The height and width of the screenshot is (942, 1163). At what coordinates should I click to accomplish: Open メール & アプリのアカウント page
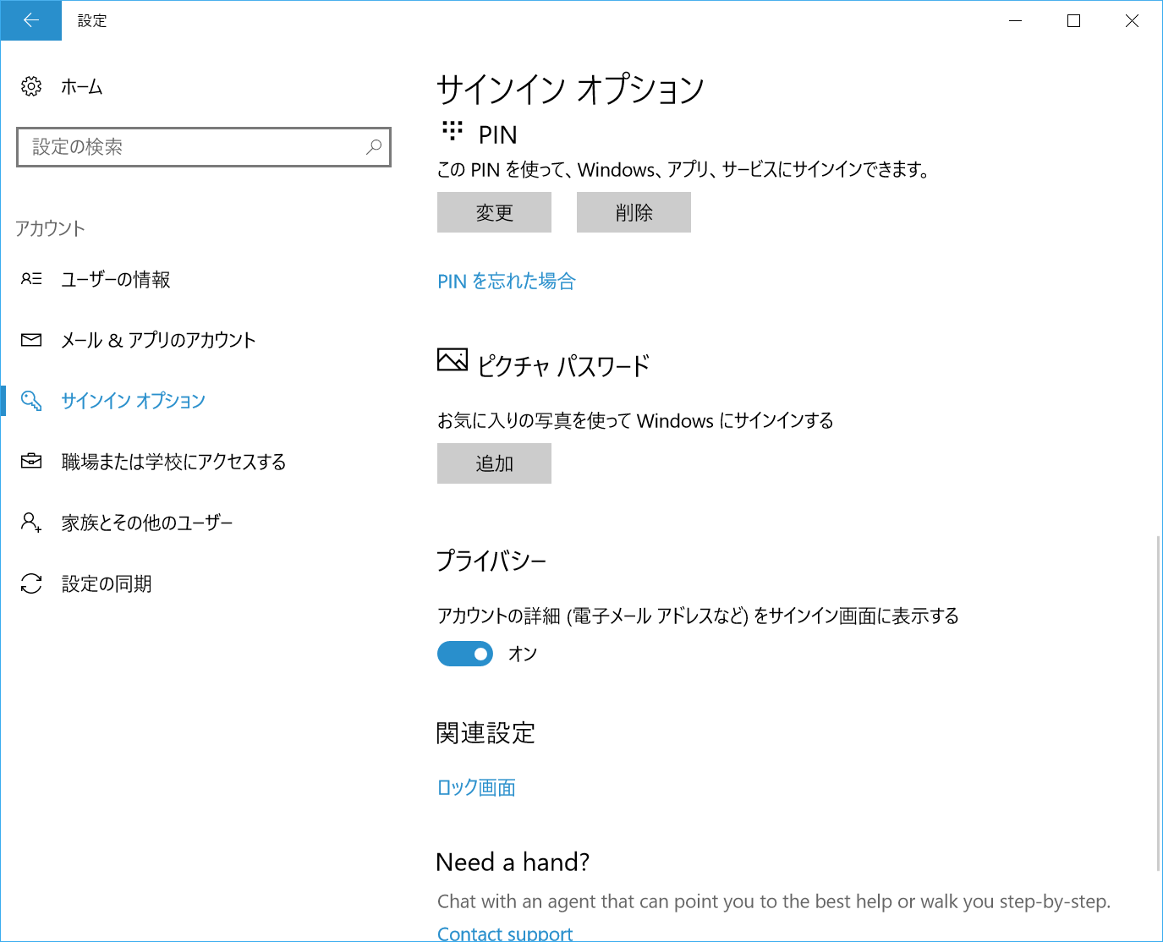[x=157, y=340]
